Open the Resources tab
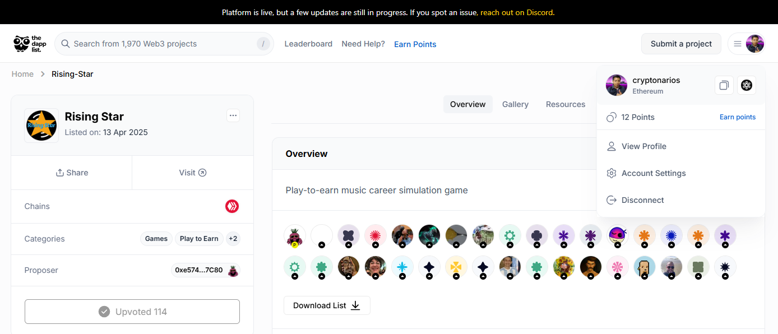The image size is (778, 334). pyautogui.click(x=566, y=104)
